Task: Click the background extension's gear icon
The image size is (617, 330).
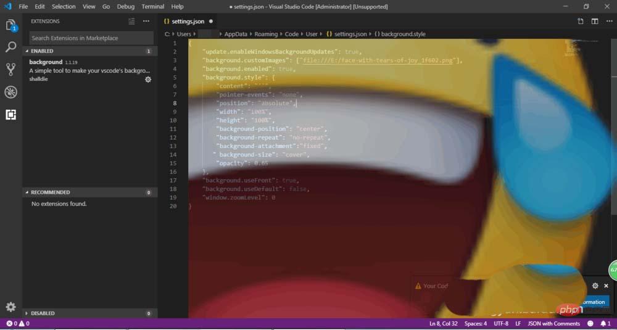Action: point(148,80)
